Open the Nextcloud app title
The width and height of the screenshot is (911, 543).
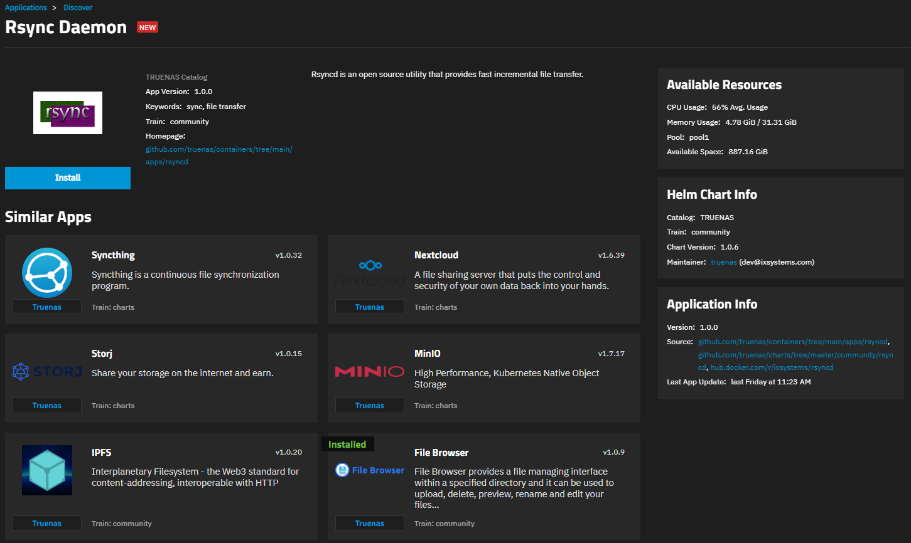[x=436, y=255]
